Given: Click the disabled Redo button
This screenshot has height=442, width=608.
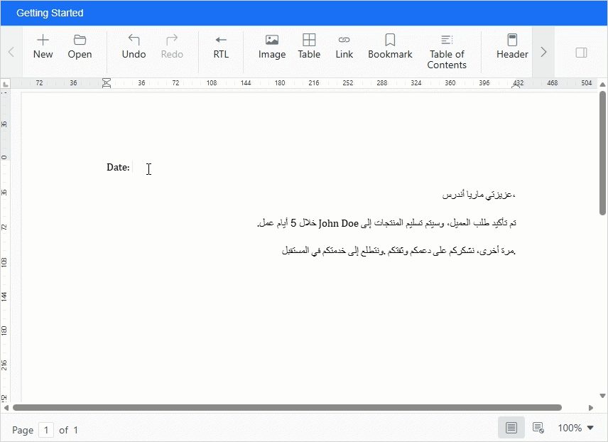Looking at the screenshot, I should pyautogui.click(x=172, y=47).
